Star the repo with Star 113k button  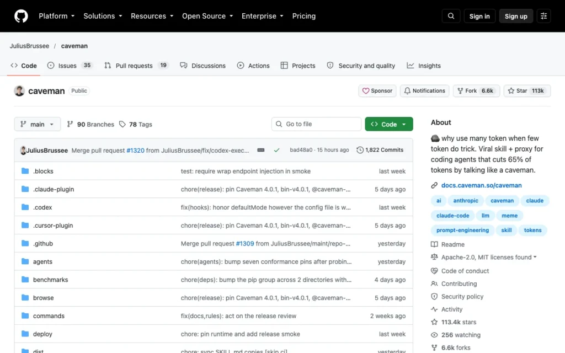pos(527,91)
